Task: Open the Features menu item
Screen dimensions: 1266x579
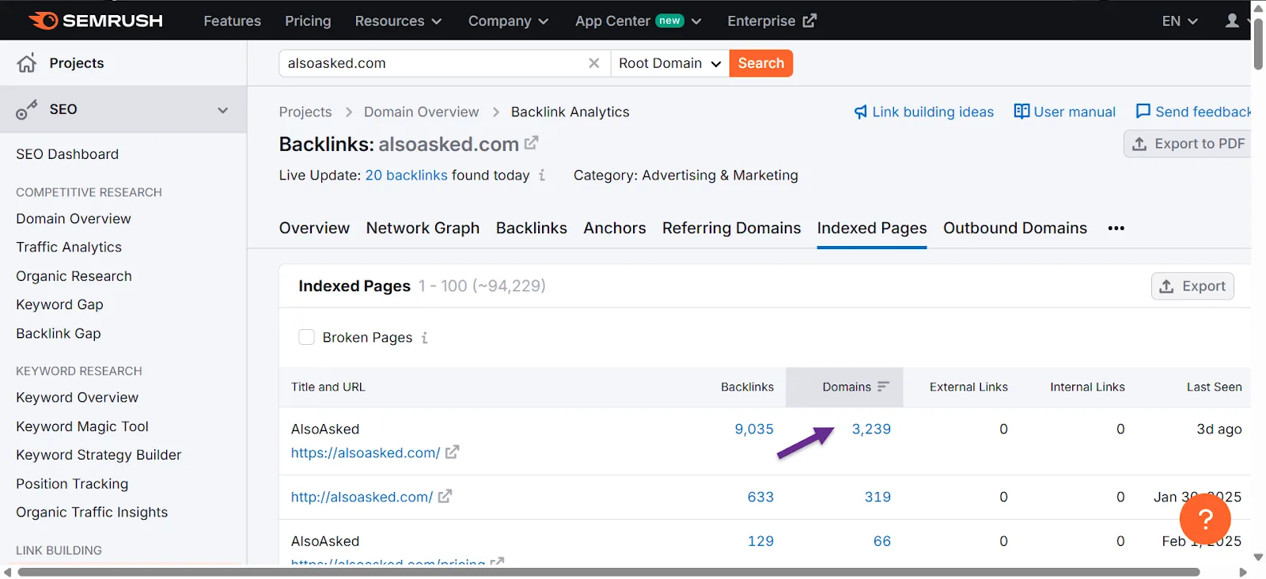Action: [x=232, y=21]
